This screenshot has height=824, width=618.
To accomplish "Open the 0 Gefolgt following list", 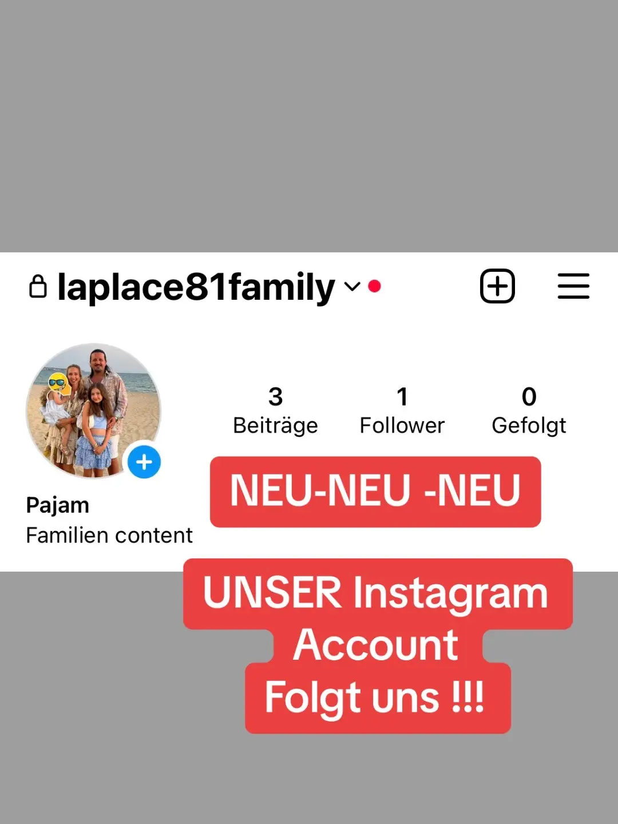I will pos(529,411).
